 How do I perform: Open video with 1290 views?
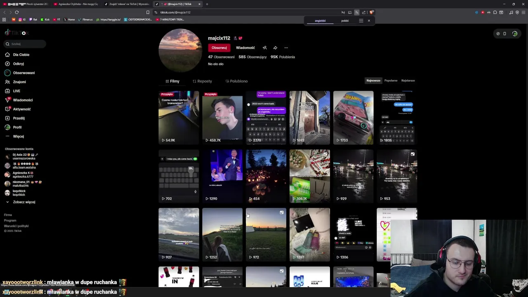(x=222, y=176)
